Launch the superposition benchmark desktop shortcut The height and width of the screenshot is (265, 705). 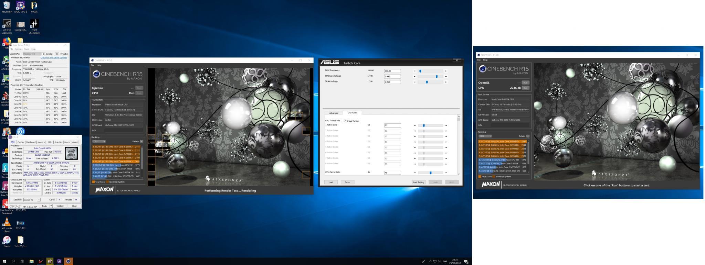20,26
